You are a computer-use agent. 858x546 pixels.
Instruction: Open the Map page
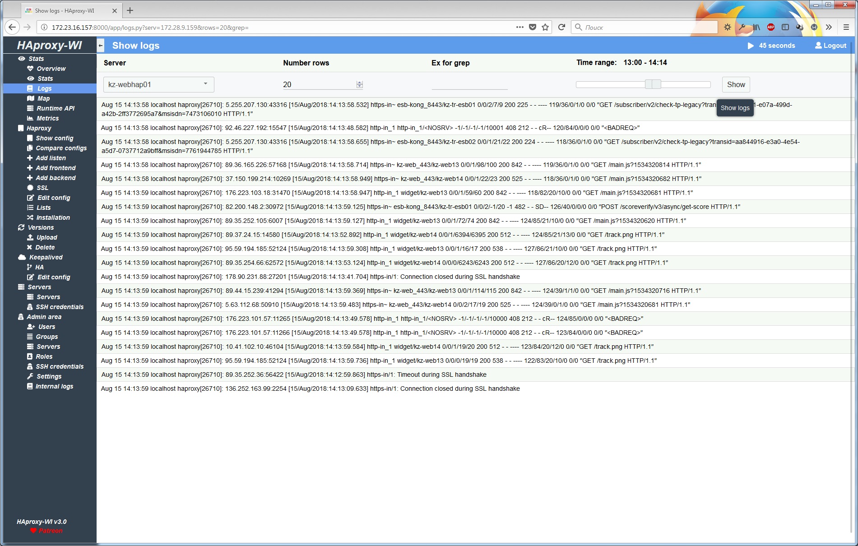point(43,98)
